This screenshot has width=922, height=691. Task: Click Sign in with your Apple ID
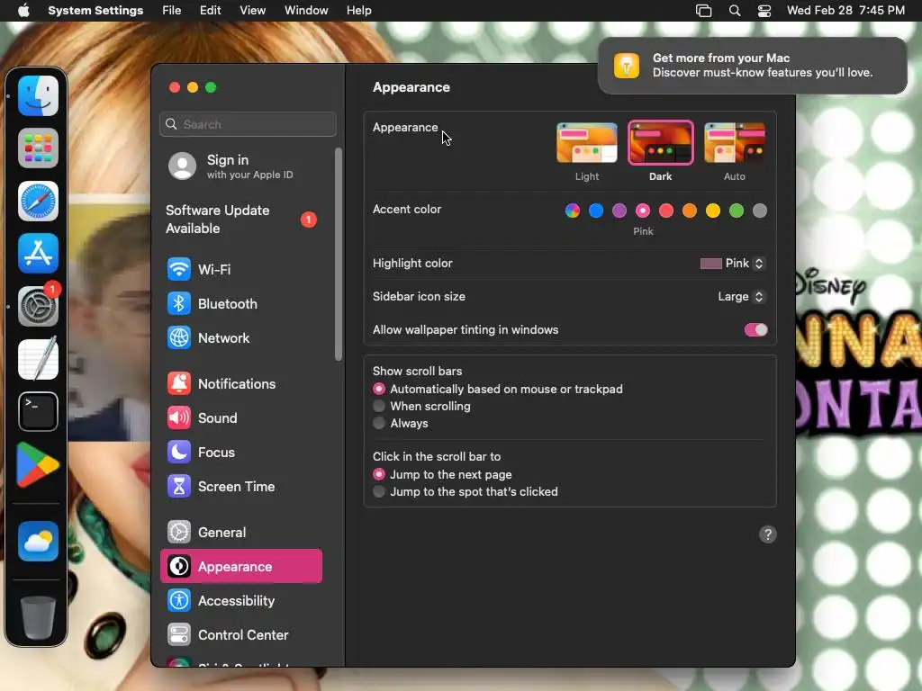coord(241,166)
